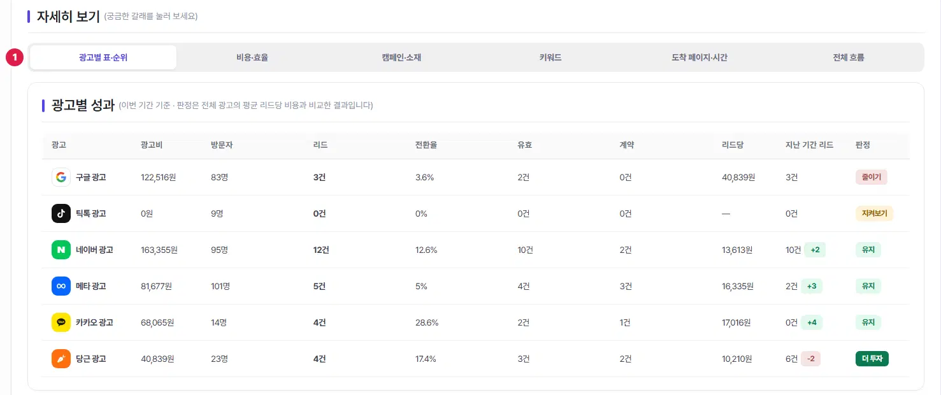
Task: Click the 카카오 광고 row label
Action: tap(94, 322)
